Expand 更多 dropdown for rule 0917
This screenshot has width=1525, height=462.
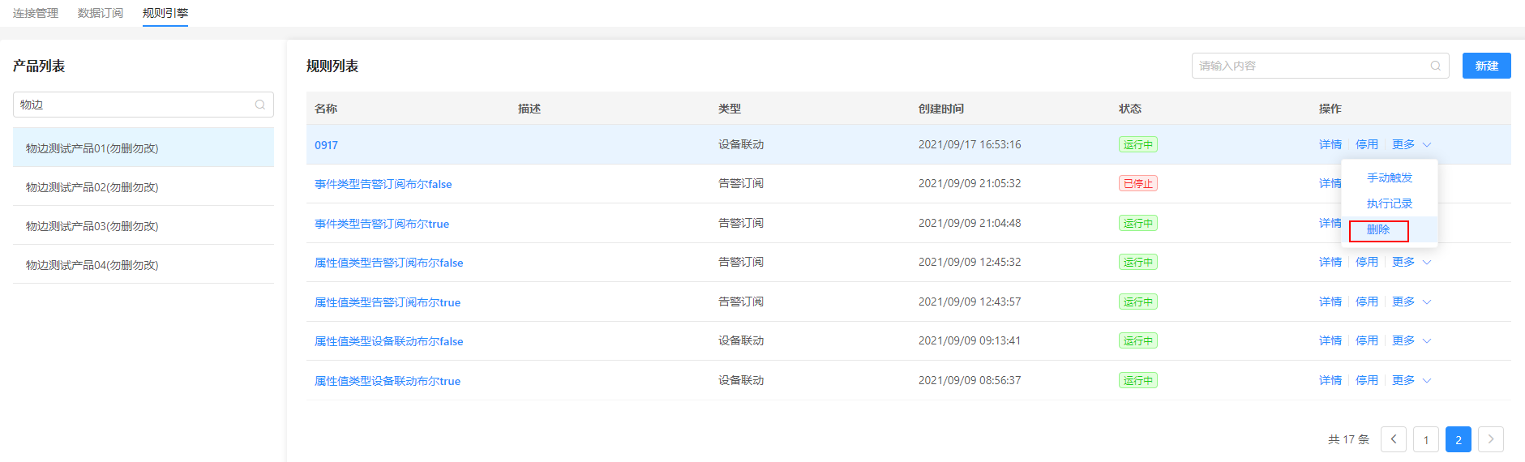pos(1411,144)
